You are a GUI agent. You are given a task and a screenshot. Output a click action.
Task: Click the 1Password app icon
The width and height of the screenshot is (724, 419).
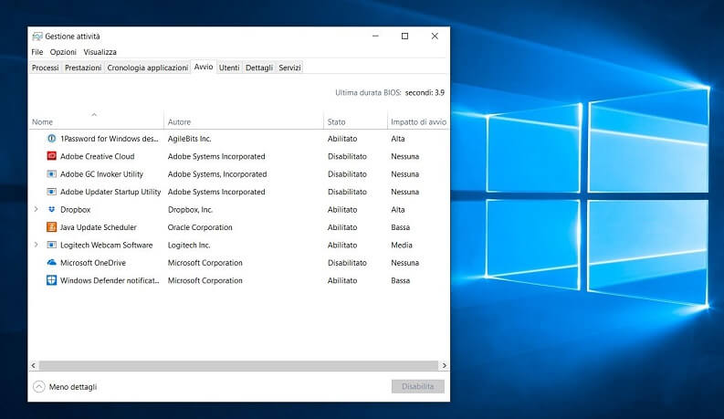pyautogui.click(x=52, y=139)
